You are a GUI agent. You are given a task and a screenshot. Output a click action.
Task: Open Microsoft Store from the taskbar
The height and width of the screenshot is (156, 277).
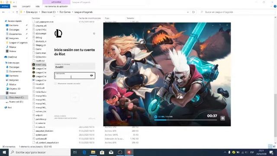pyautogui.click(x=102, y=152)
